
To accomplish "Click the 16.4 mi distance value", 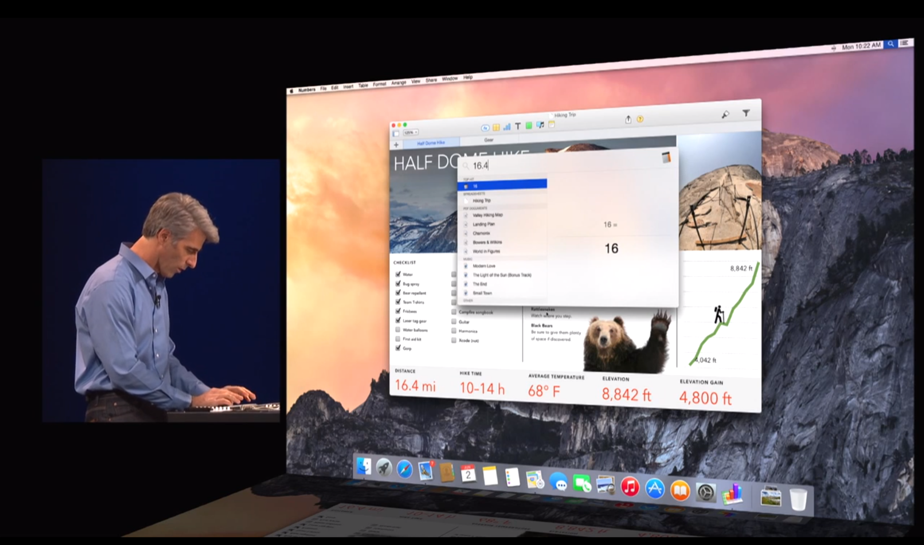I will tap(415, 385).
